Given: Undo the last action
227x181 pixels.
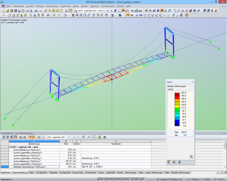Looking at the screenshot, I should (36, 11).
